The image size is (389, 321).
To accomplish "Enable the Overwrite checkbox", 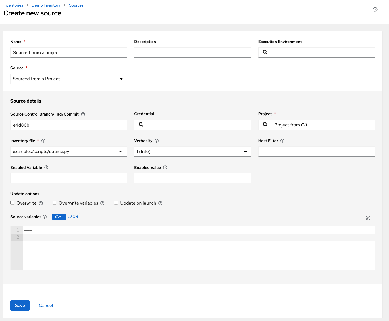I will (x=12, y=203).
